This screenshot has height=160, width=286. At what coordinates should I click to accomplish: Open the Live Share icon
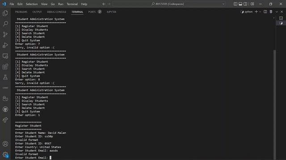click(5, 120)
